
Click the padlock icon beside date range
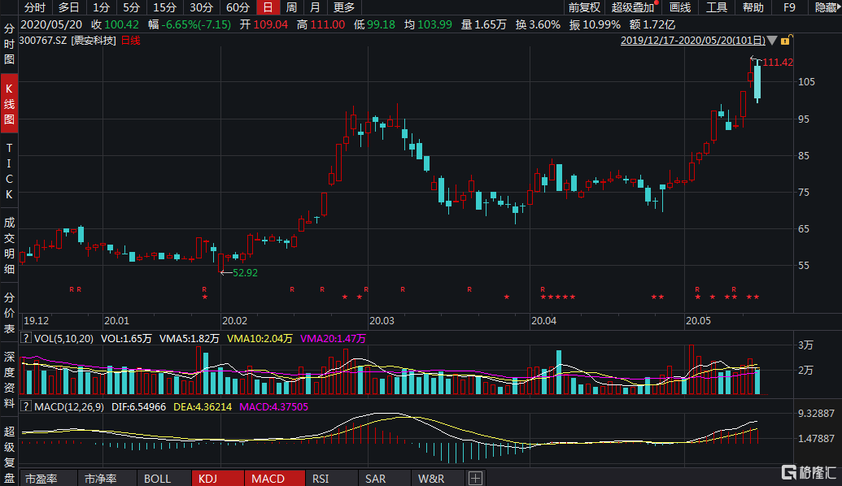click(787, 40)
